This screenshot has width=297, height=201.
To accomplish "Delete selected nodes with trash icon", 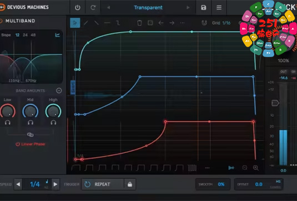I will coord(139,23).
